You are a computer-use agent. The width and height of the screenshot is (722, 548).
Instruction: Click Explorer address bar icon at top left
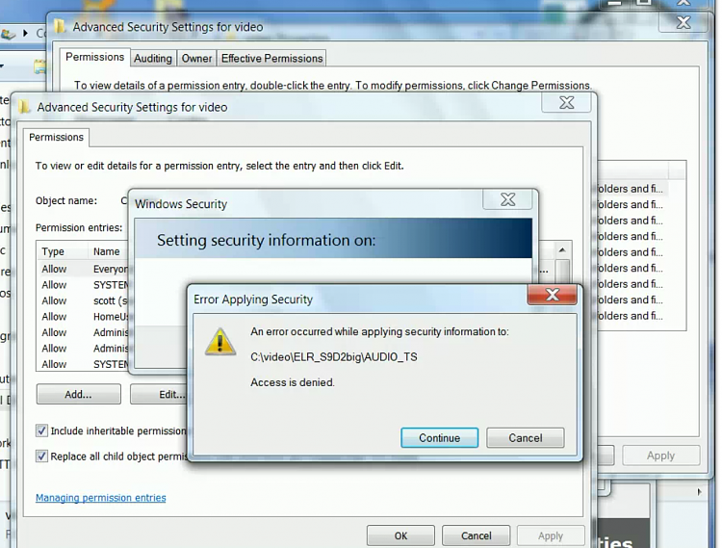8,34
